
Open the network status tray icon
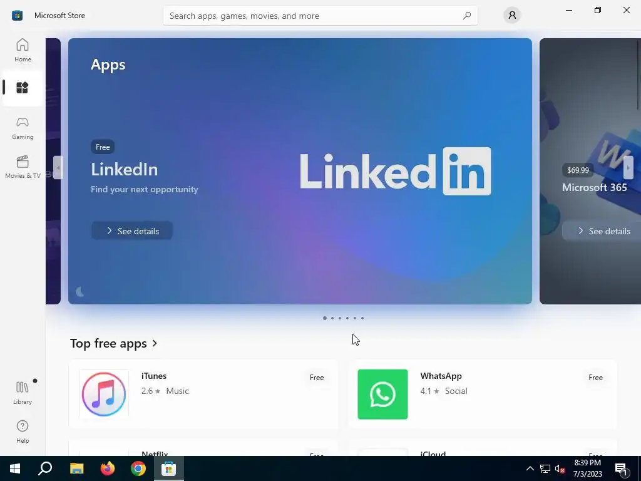(x=545, y=468)
